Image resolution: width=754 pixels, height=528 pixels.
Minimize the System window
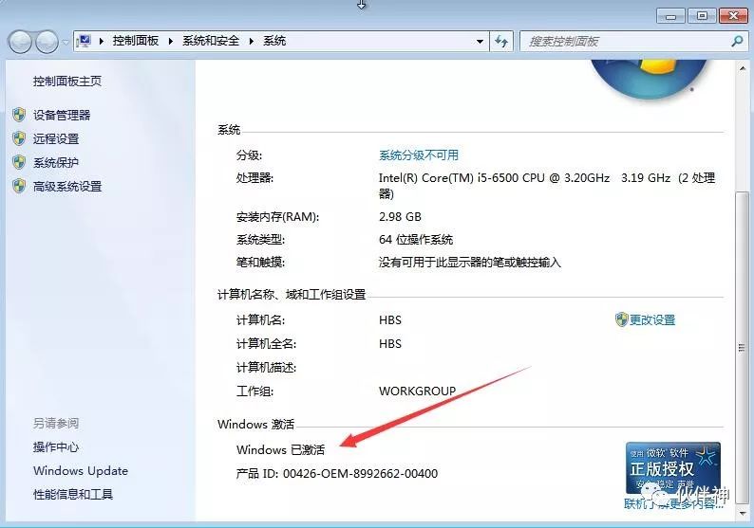coord(670,16)
